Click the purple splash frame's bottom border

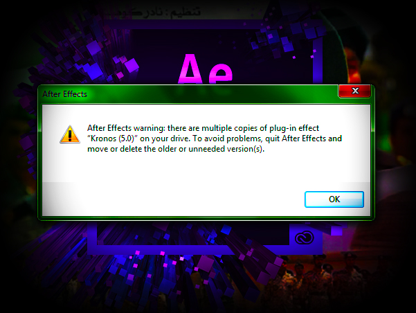pos(204,250)
